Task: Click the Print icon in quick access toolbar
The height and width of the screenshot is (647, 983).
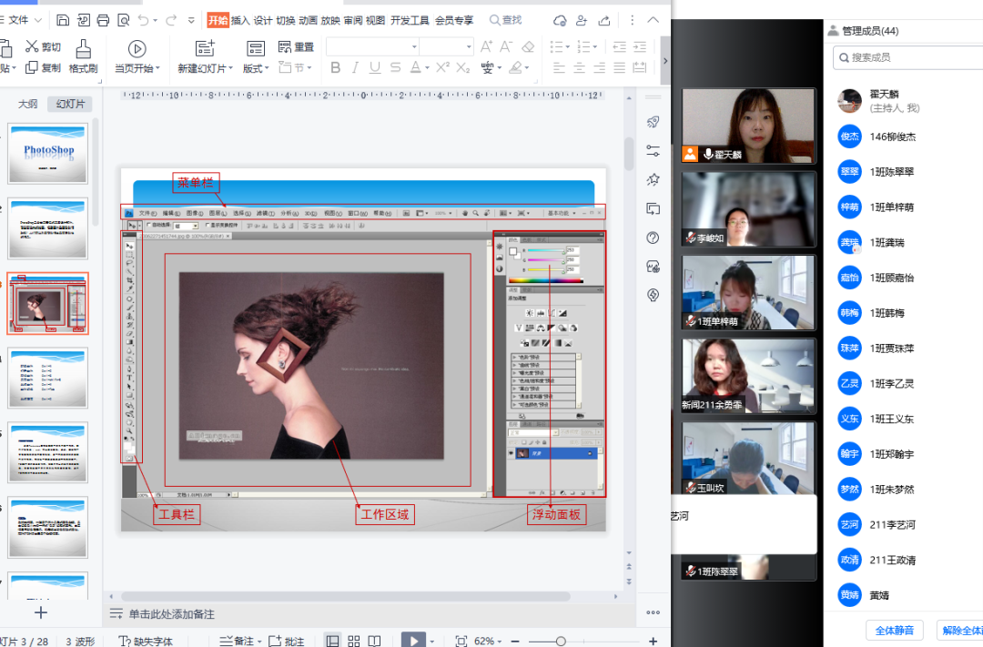Action: pos(103,20)
